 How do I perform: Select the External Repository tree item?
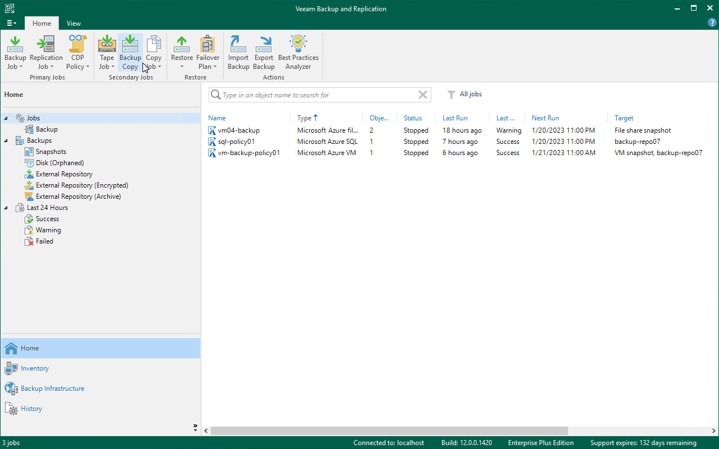click(64, 174)
